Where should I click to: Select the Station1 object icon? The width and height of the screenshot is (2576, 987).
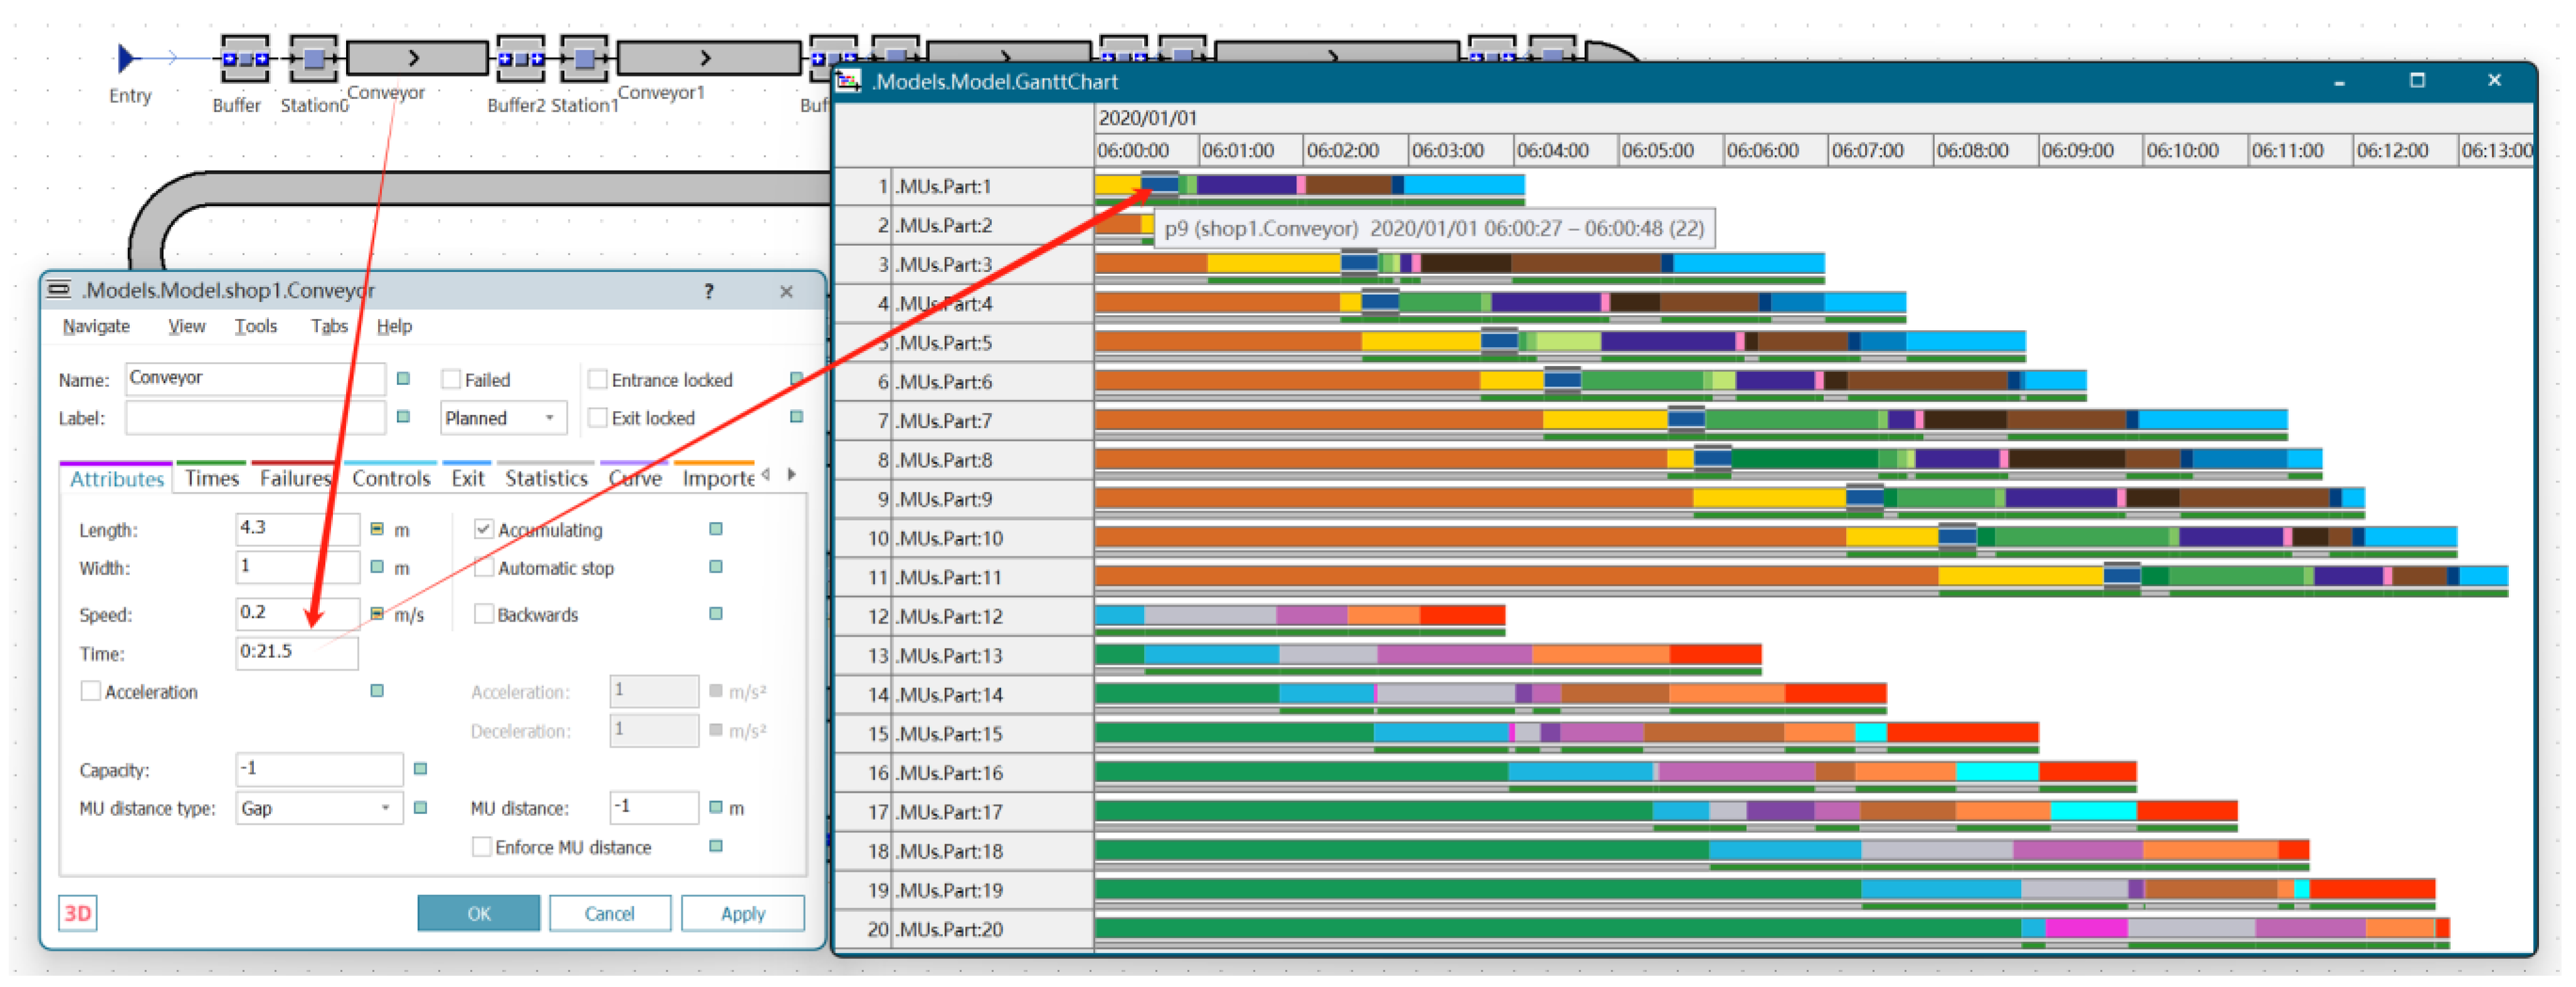(x=584, y=59)
